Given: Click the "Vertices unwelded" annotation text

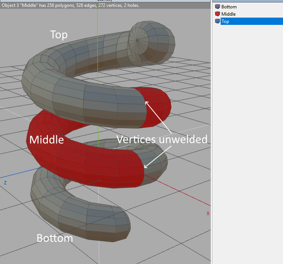Looking at the screenshot, I should pos(162,139).
